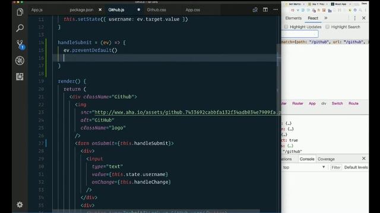Open the top context dropdown in console
Viewport: 380px width, 213px height.
pyautogui.click(x=304, y=167)
